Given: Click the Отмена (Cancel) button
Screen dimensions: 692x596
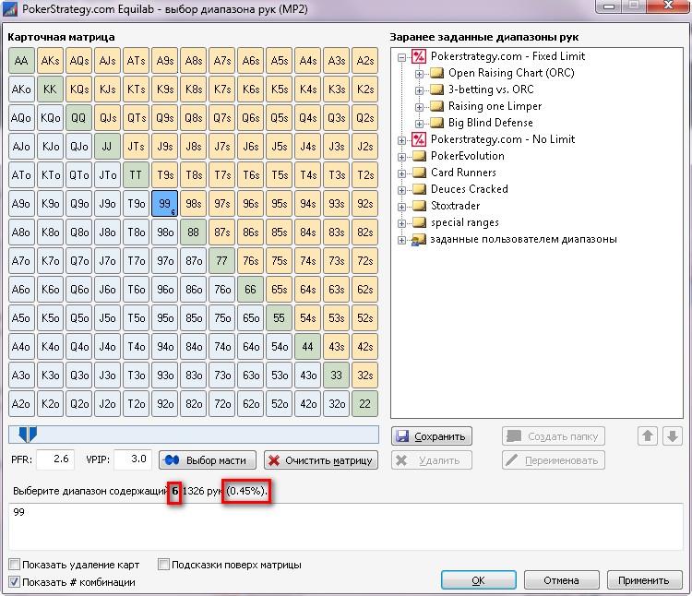Looking at the screenshot, I should click(x=561, y=580).
